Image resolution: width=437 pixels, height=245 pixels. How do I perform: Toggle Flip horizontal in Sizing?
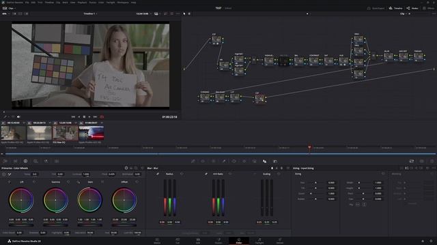[358, 204]
